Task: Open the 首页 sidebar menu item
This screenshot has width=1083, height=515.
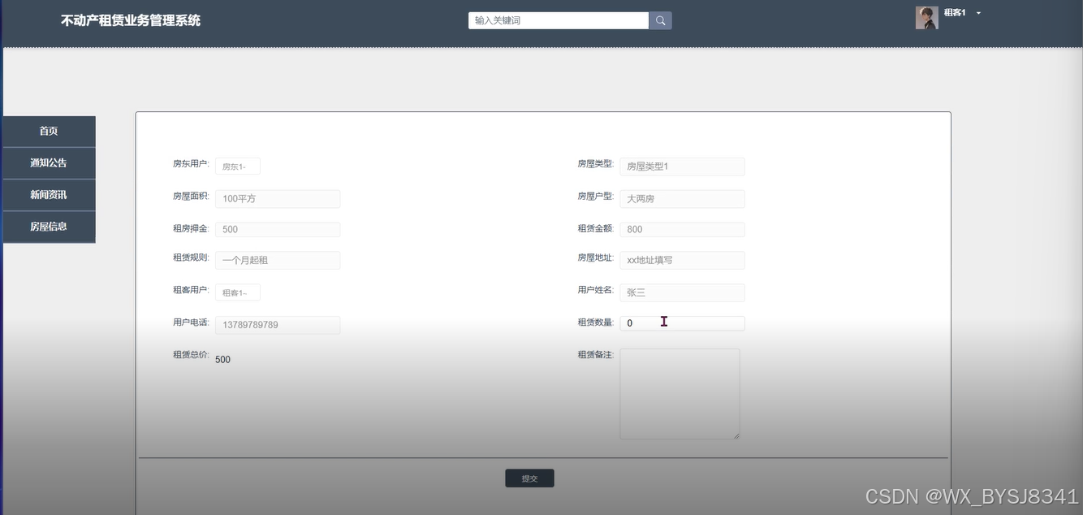Action: (49, 131)
